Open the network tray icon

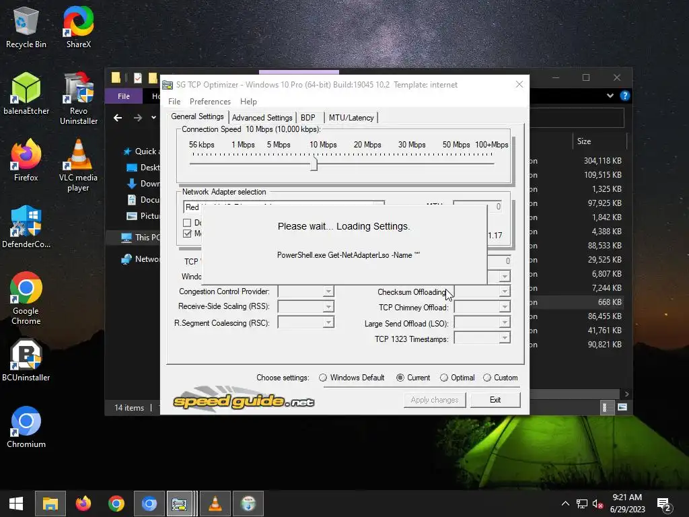click(x=582, y=504)
